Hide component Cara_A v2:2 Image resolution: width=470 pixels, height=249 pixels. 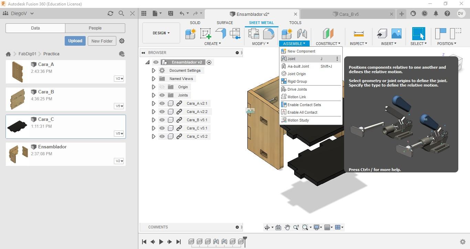tap(162, 112)
